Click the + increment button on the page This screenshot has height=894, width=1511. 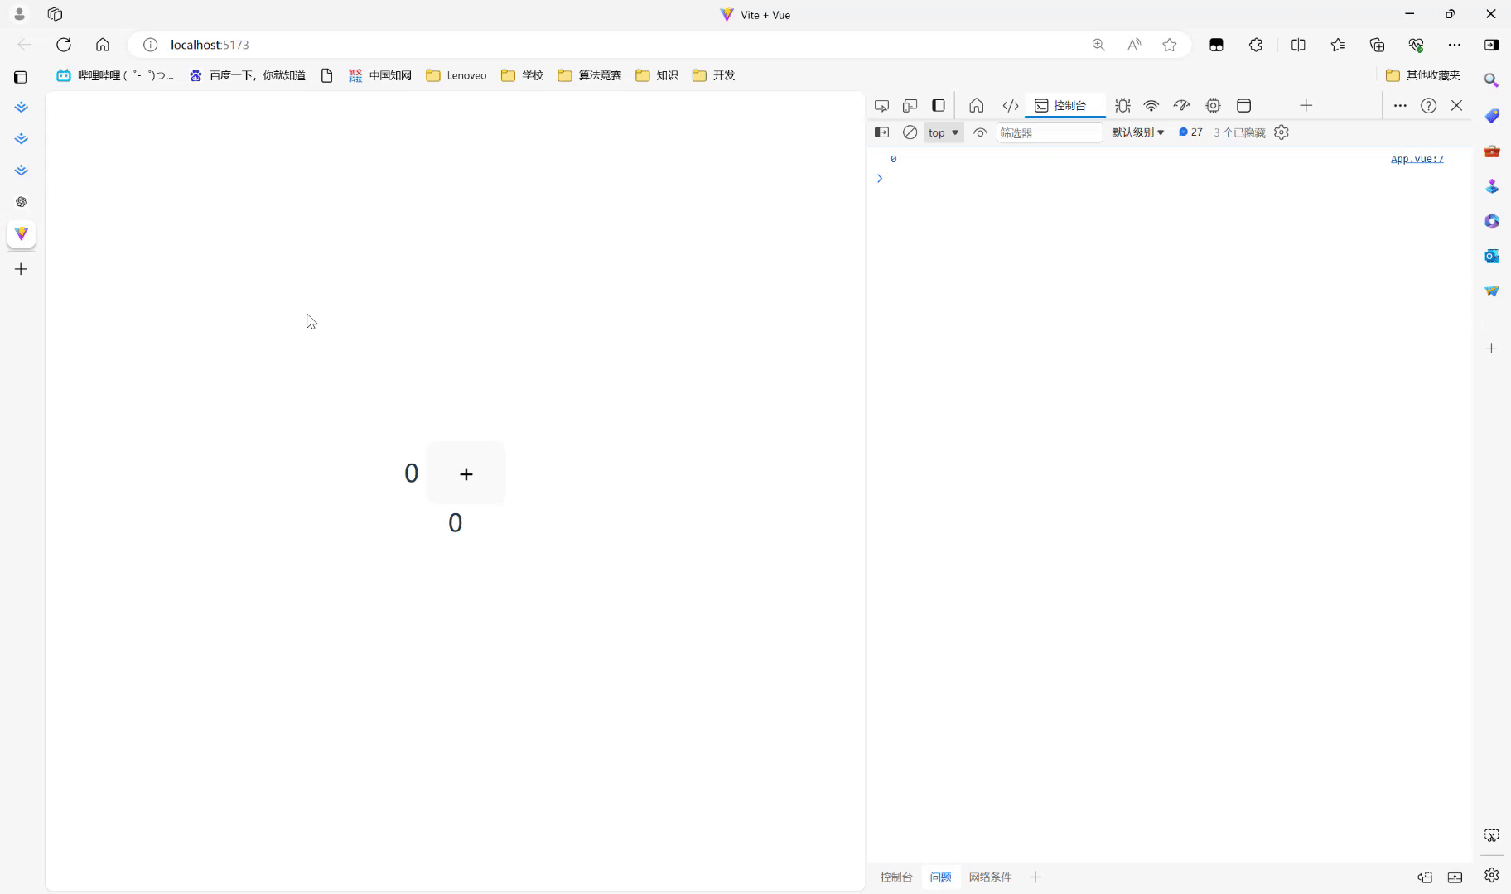466,473
